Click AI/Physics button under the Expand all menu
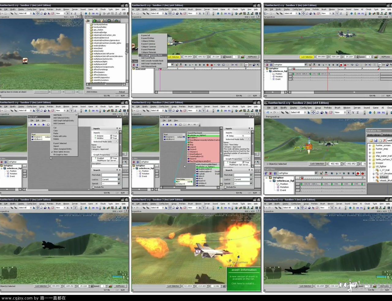392x301 pixels. [x=252, y=57]
